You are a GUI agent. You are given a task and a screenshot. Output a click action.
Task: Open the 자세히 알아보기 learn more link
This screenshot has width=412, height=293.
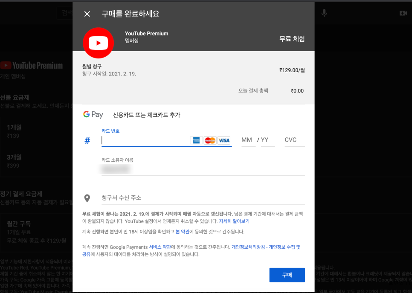coord(234,221)
